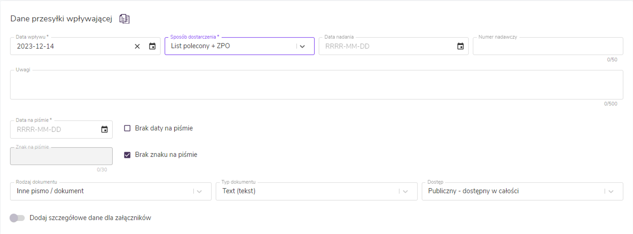Uncheck the Brak znaku na piśmie checkbox
The width and height of the screenshot is (633, 234).
(127, 155)
